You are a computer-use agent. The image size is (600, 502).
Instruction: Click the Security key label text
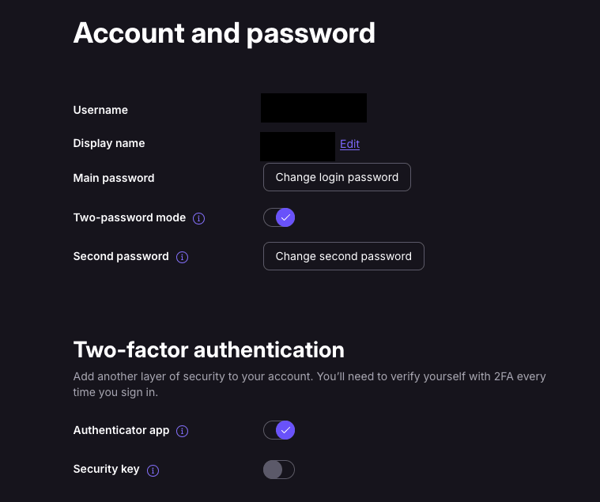click(106, 469)
